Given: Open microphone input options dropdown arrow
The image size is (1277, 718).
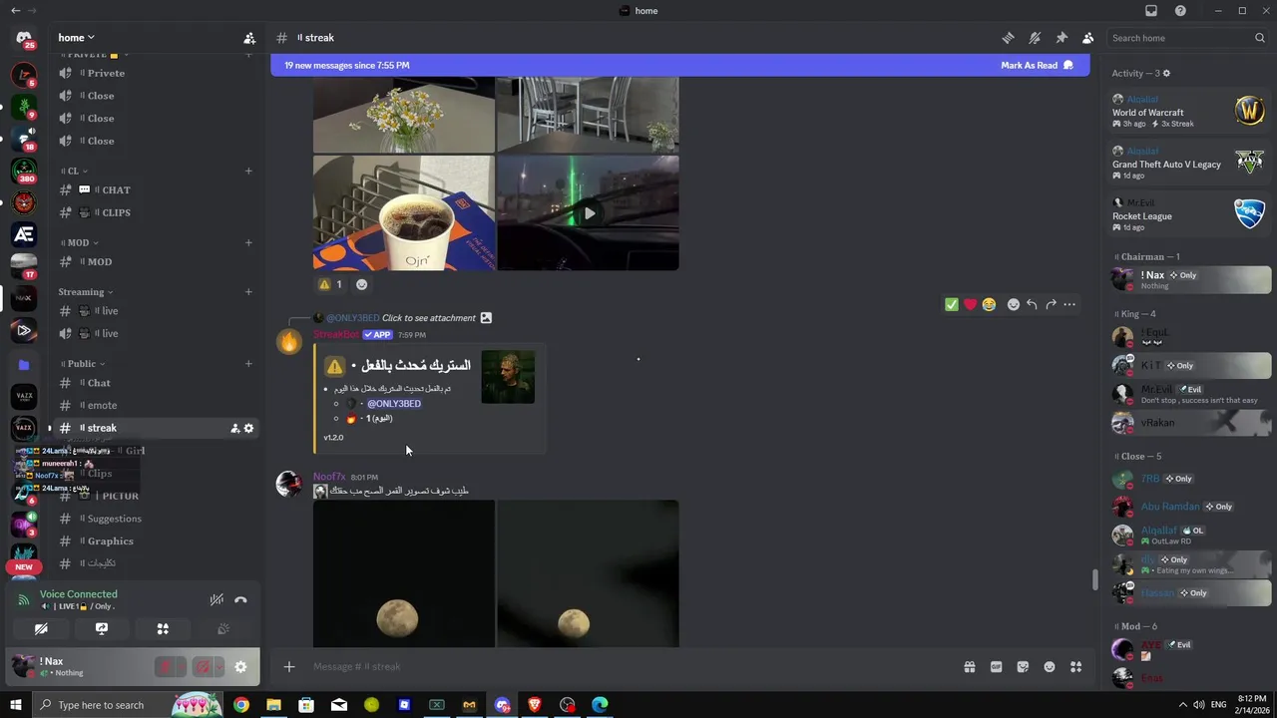Looking at the screenshot, I should (x=181, y=667).
